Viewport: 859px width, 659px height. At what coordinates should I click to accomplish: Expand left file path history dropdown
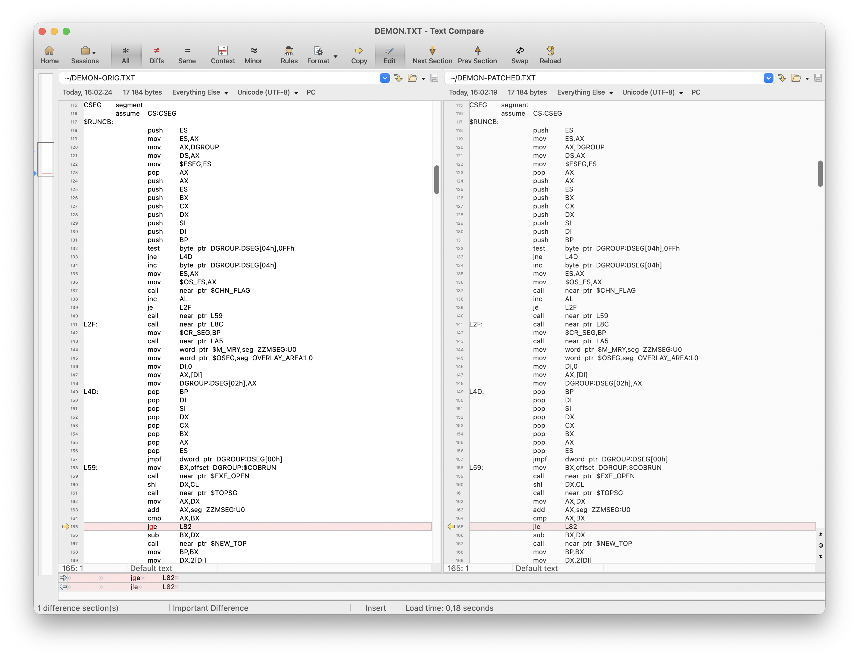[x=384, y=78]
